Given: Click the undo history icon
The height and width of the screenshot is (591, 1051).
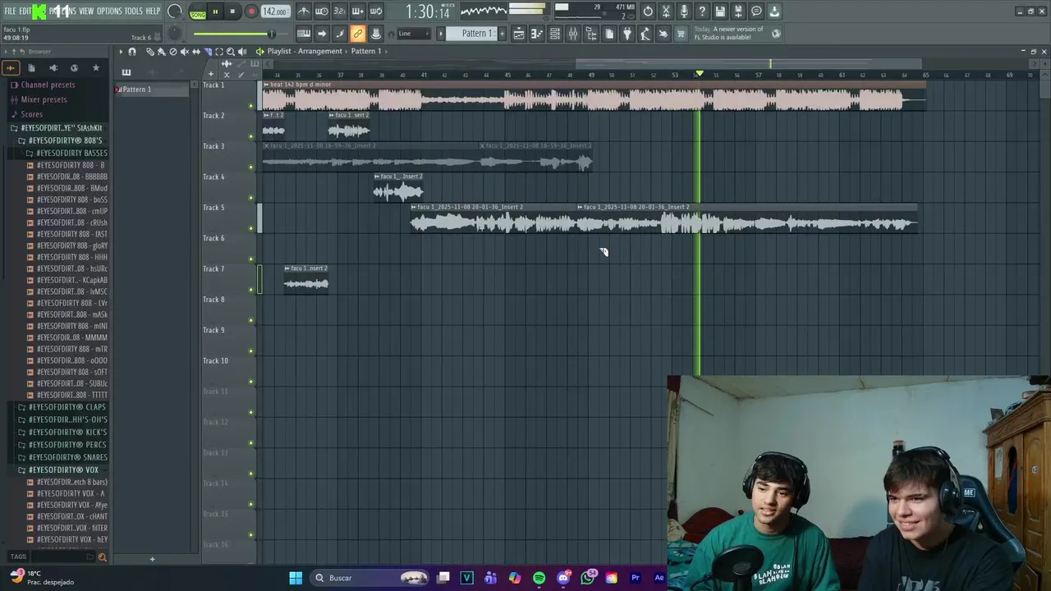Looking at the screenshot, I should [649, 11].
